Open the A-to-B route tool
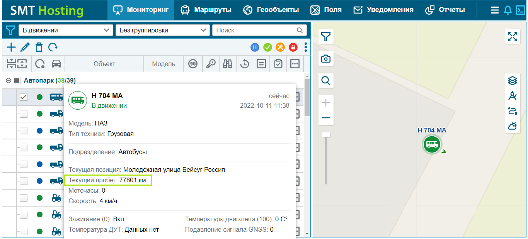528x239 pixels. click(x=512, y=111)
